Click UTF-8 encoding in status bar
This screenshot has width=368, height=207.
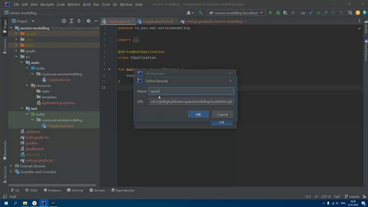(326, 197)
